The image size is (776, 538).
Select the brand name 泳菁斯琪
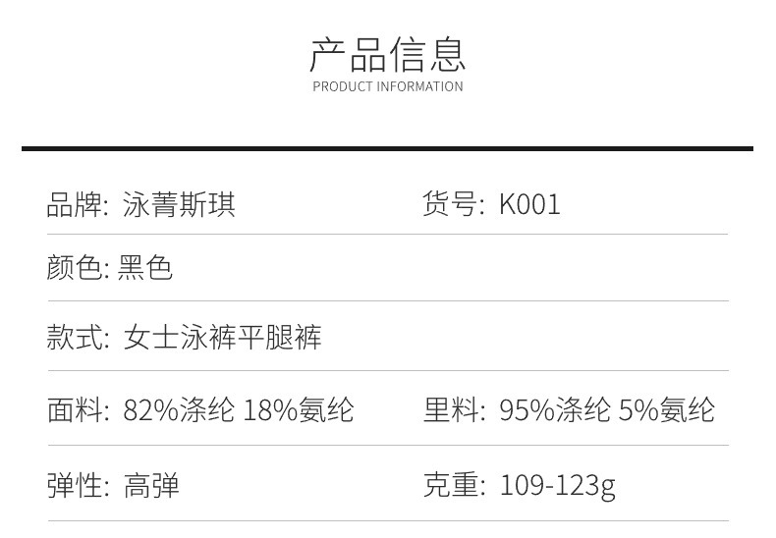tap(179, 204)
